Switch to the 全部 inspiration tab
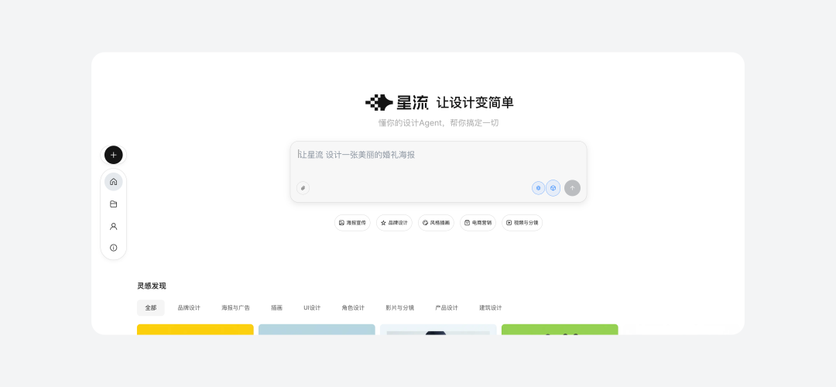836x387 pixels. coord(150,308)
